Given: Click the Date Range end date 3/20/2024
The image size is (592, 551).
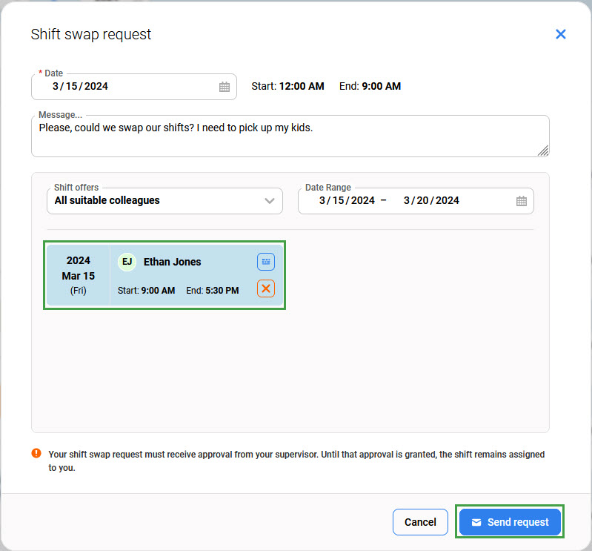Looking at the screenshot, I should pyautogui.click(x=431, y=200).
